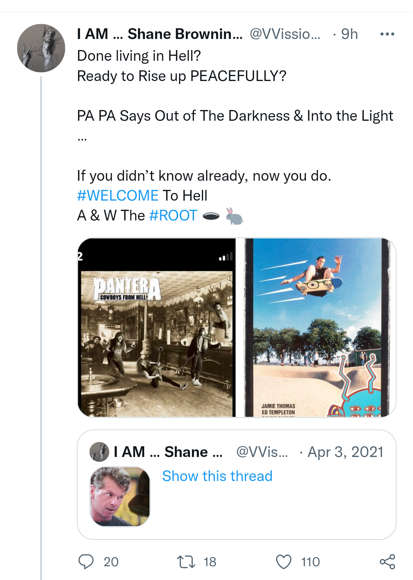Open the skateboarder photo
The height and width of the screenshot is (580, 413).
coord(316,327)
